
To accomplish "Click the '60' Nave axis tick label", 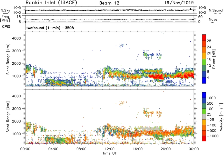I will (200, 17).
